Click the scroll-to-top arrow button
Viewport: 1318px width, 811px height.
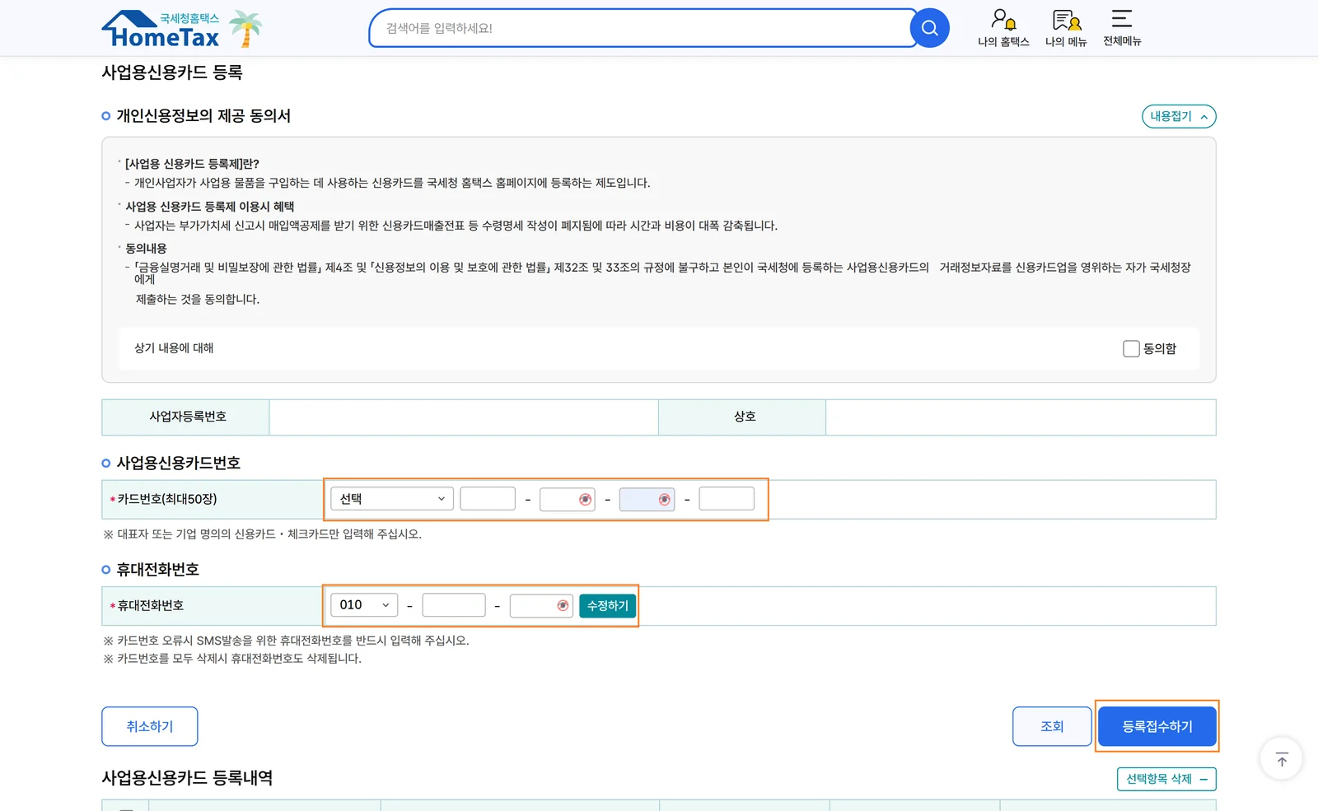[1281, 758]
